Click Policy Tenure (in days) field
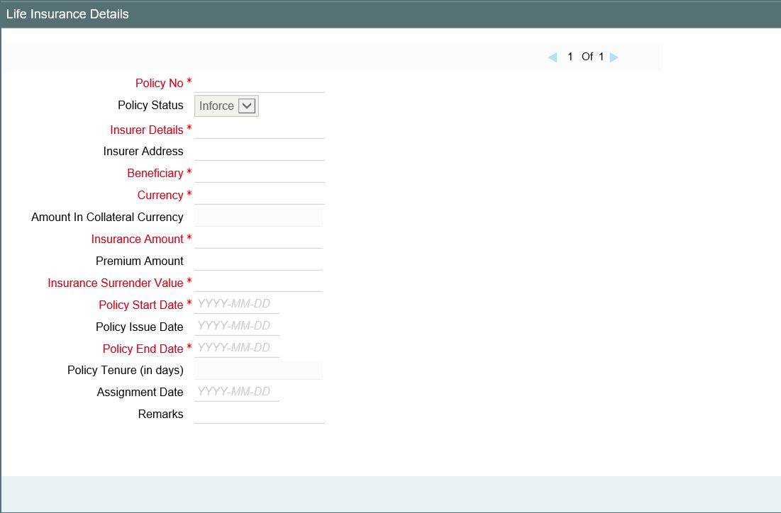This screenshot has height=513, width=781. pos(258,370)
